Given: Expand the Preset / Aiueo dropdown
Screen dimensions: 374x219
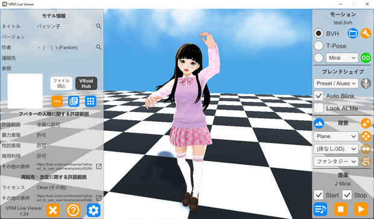Looking at the screenshot, I should tap(336, 83).
